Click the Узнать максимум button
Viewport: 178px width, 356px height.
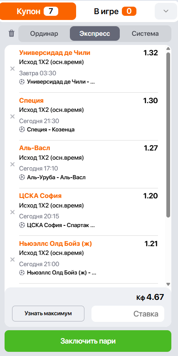point(48,314)
